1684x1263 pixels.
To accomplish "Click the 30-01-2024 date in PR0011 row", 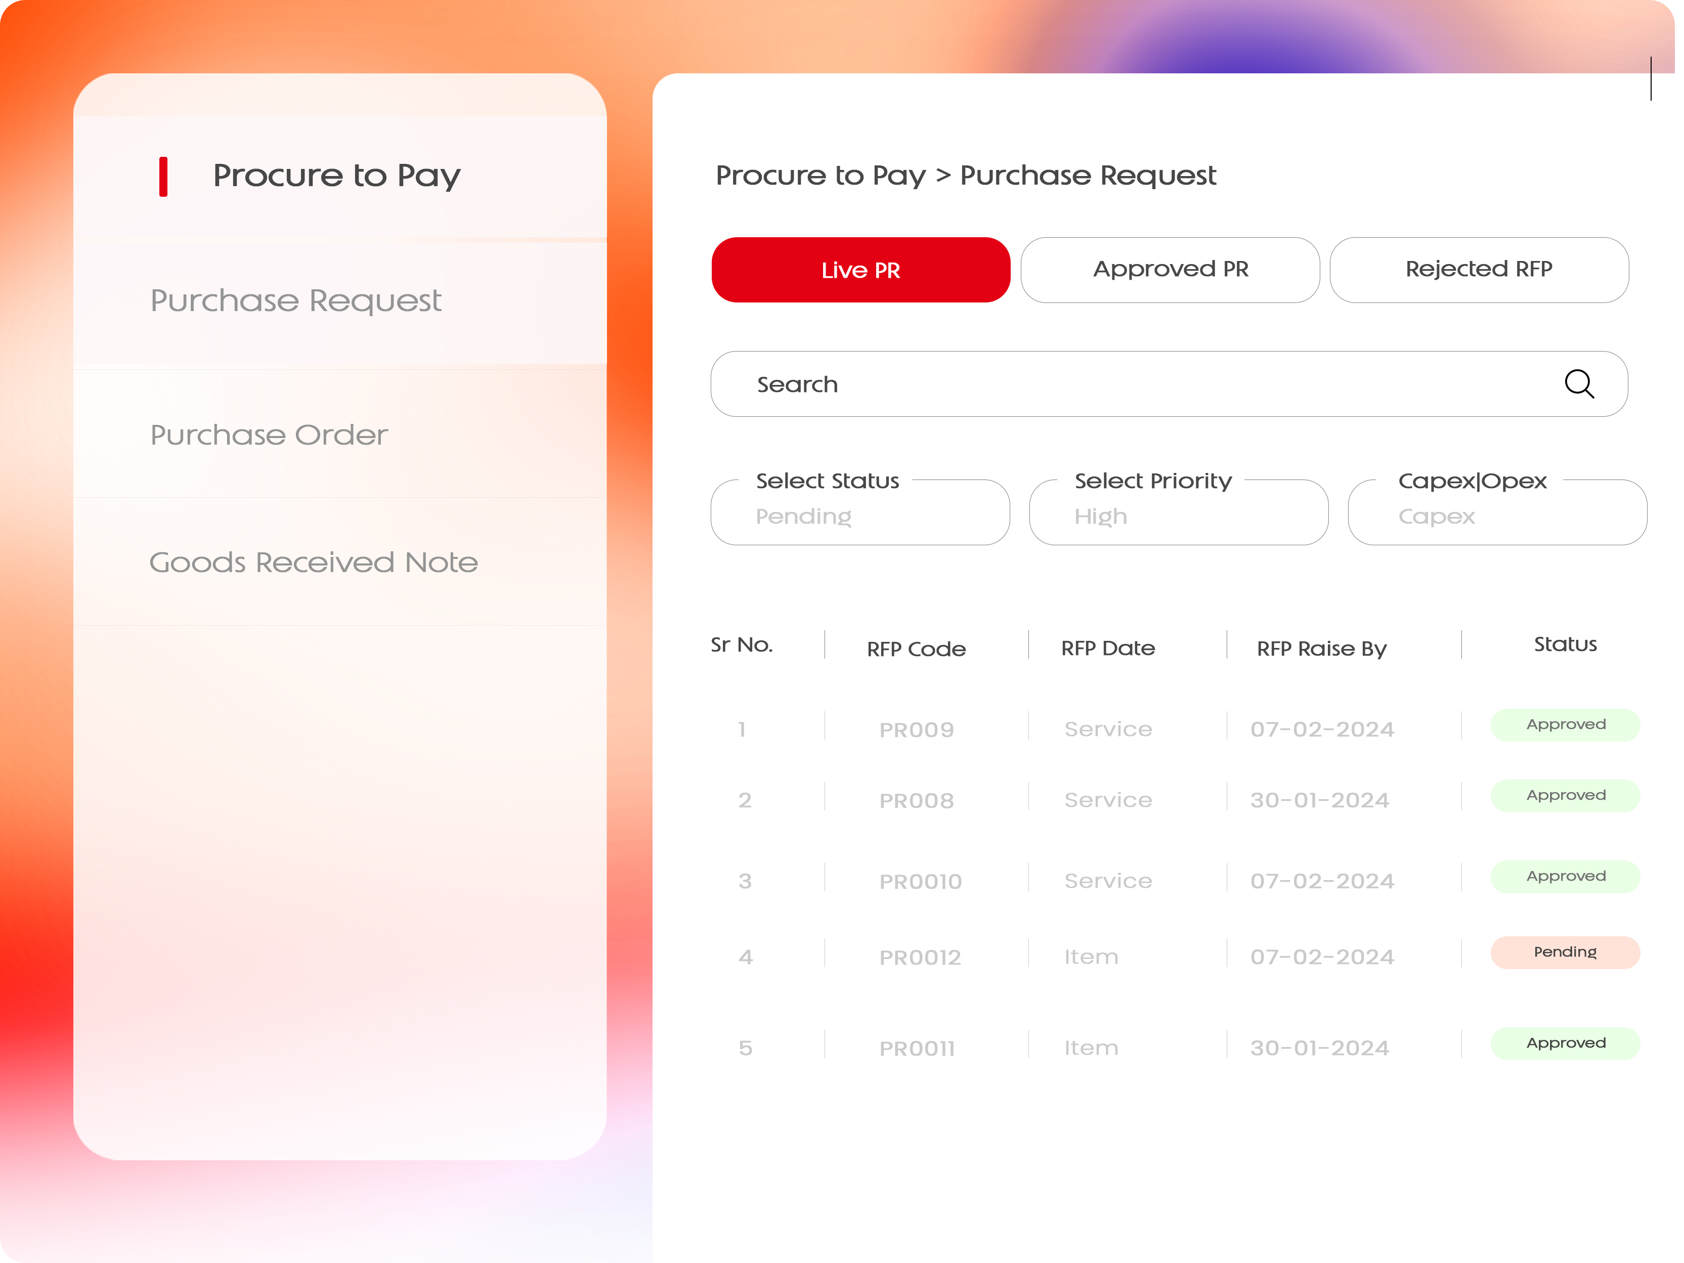I will tap(1319, 1048).
